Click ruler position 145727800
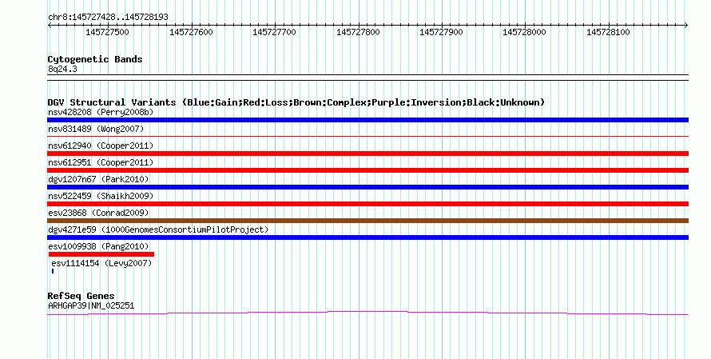This screenshot has width=711, height=359. coord(358,32)
